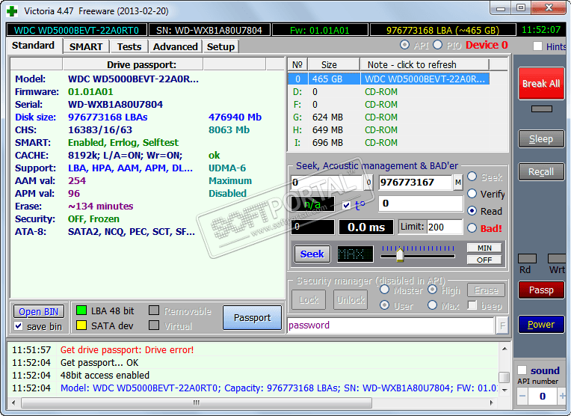Image resolution: width=571 pixels, height=416 pixels.
Task: Select the I: 696 MB CD-ROM row
Action: pos(388,143)
